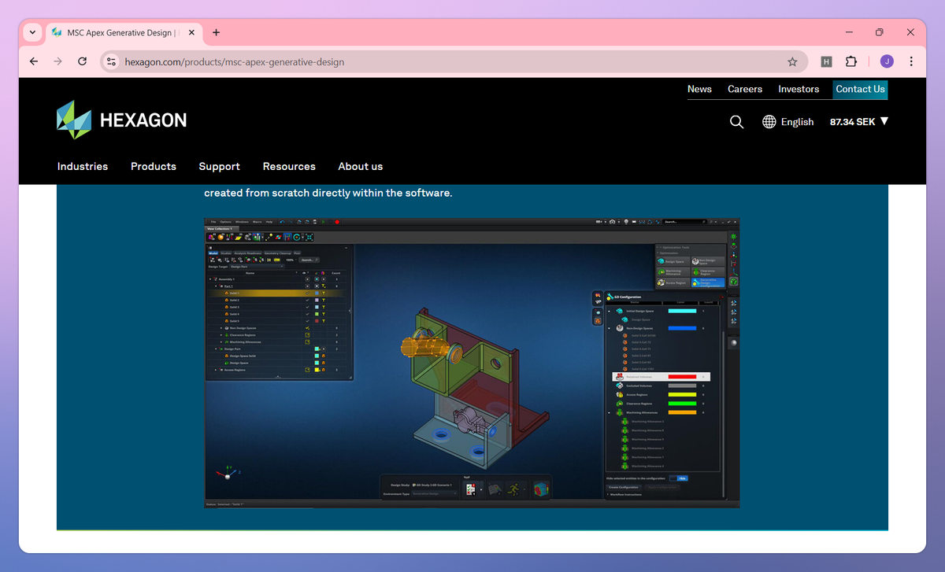The height and width of the screenshot is (572, 945).
Task: Click the Access Region optimization tool
Action: [x=673, y=282]
